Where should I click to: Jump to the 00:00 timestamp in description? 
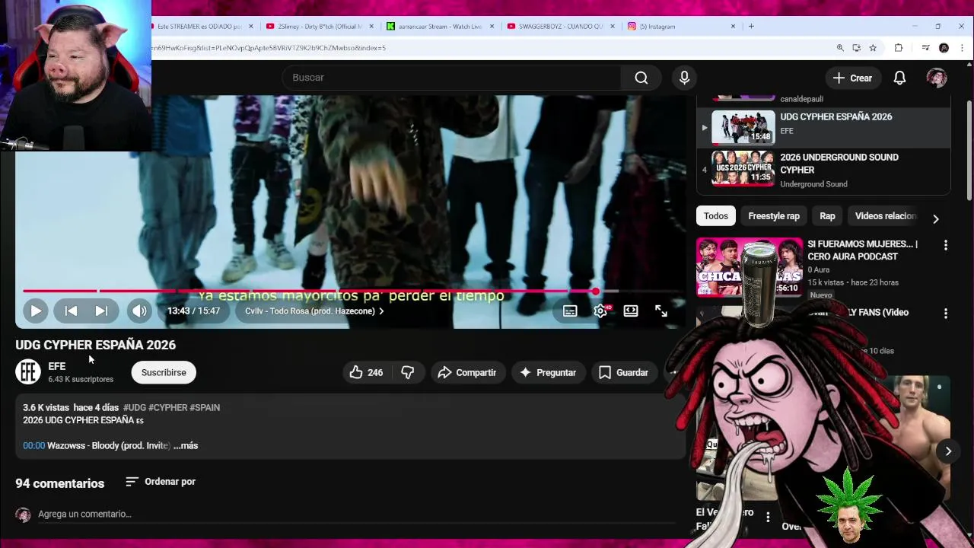tap(33, 445)
